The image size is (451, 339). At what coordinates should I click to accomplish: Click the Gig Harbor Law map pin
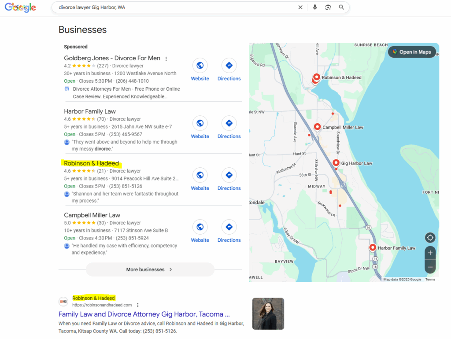(x=336, y=162)
